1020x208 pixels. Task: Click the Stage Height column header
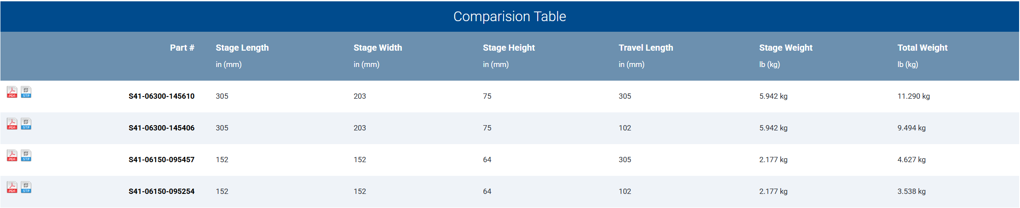click(508, 48)
